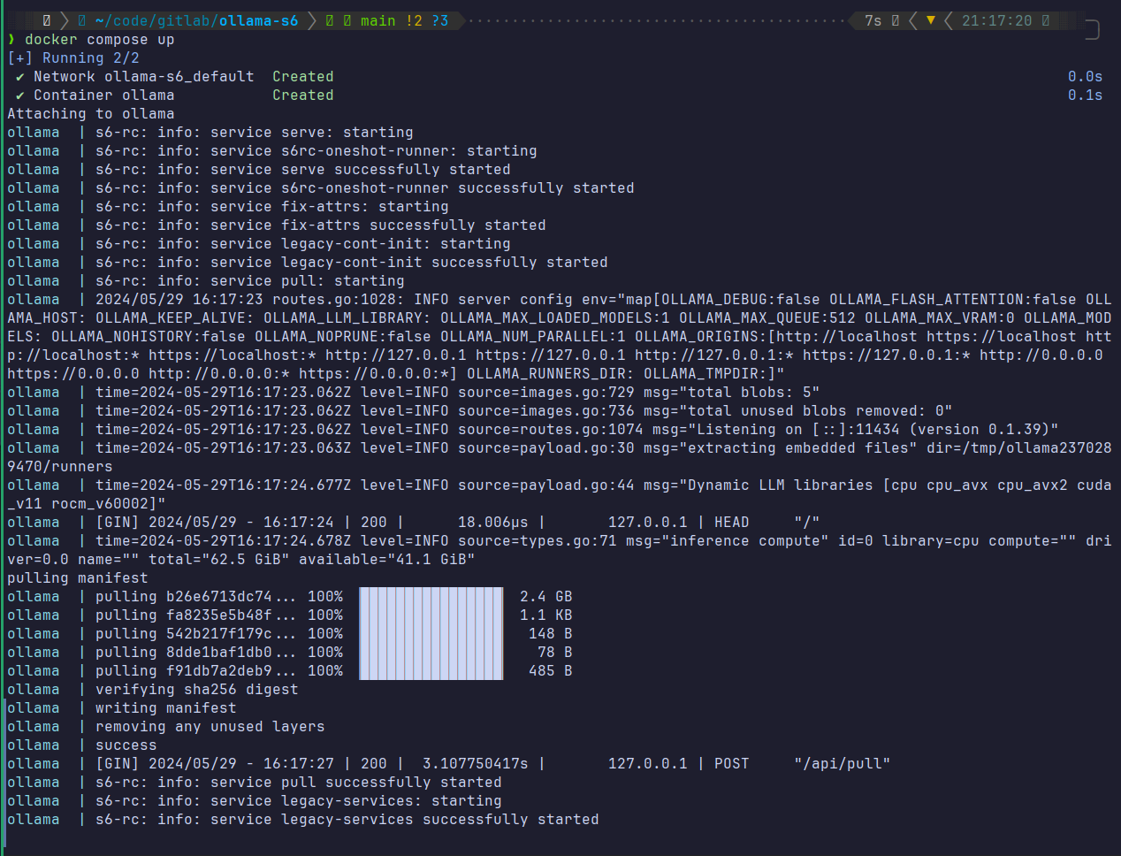Image resolution: width=1121 pixels, height=856 pixels.
Task: Click the 'Listening on [::]:11434' message
Action: click(798, 430)
